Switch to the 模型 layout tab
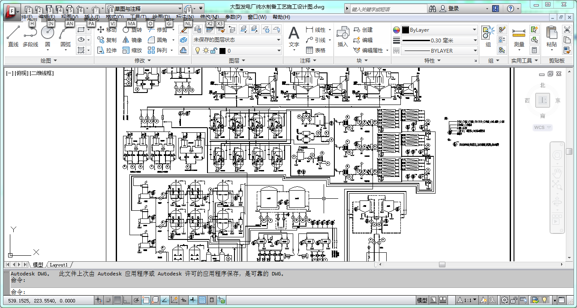Screen dimensions: 577x308 tap(38, 265)
